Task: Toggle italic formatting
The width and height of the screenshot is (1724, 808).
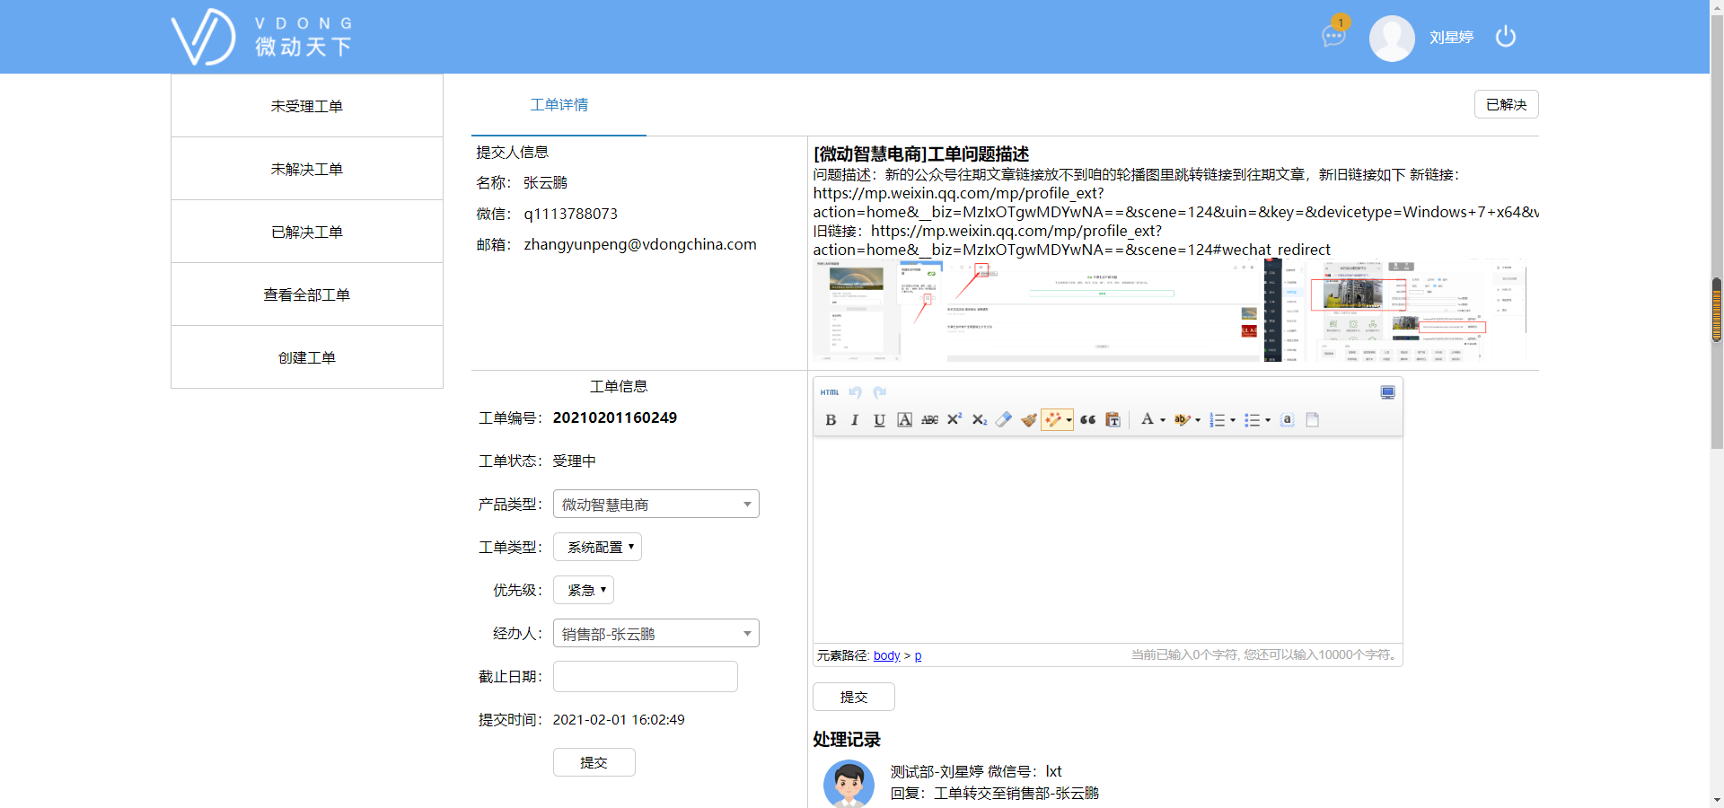Action: [x=855, y=419]
